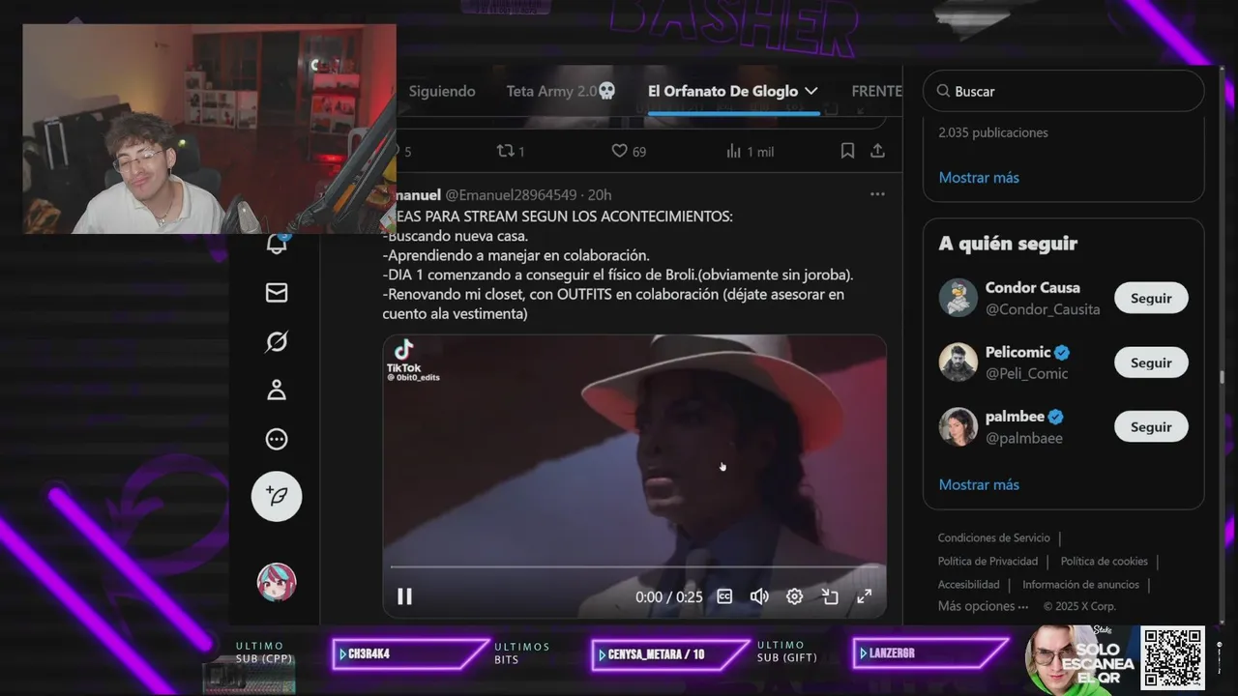
Task: Click the 20h post timestamp
Action: pos(600,194)
